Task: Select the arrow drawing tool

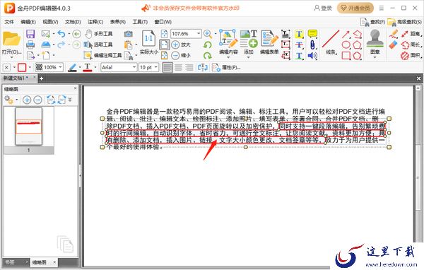Action: (x=346, y=34)
